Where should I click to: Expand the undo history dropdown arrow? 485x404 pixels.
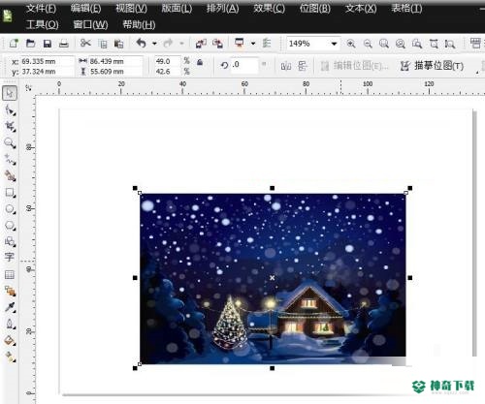pyautogui.click(x=154, y=44)
